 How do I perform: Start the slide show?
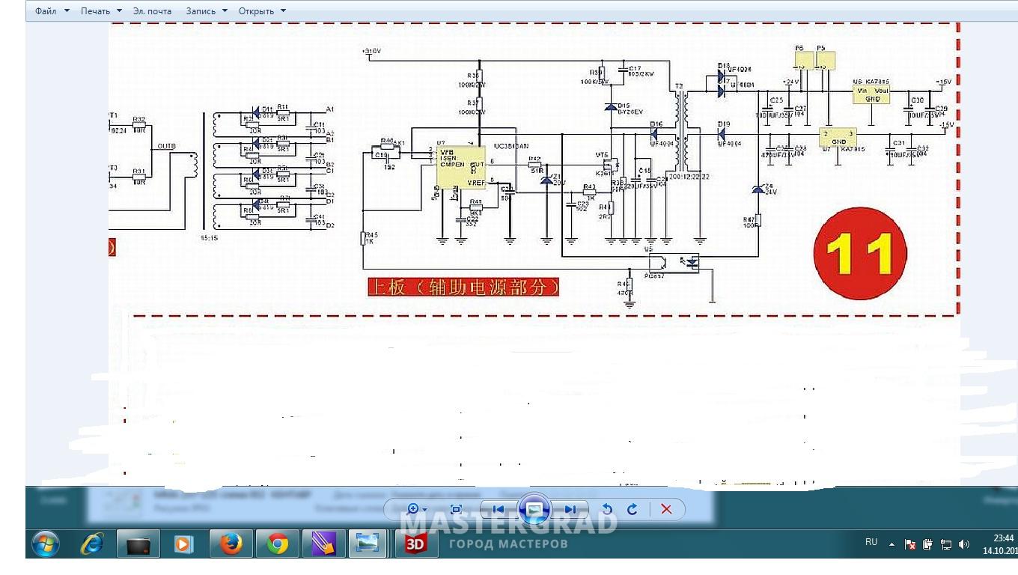534,510
